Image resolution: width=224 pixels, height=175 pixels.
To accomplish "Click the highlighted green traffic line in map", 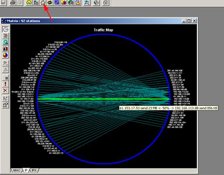I will pos(104,99).
